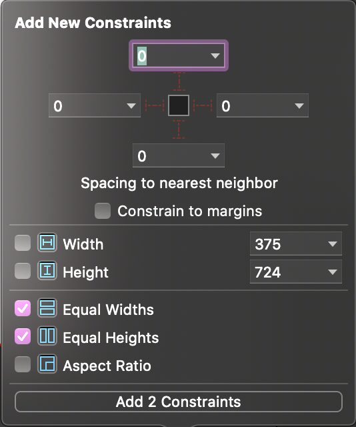Check the Width constraint checkbox
The width and height of the screenshot is (356, 427).
click(23, 243)
